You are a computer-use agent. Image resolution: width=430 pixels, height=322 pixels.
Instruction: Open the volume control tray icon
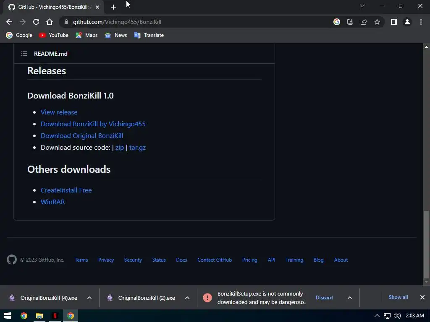(x=397, y=316)
